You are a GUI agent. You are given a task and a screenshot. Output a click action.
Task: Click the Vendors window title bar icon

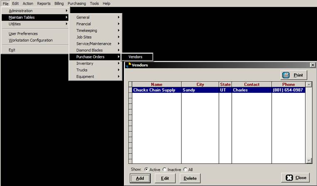click(x=128, y=65)
